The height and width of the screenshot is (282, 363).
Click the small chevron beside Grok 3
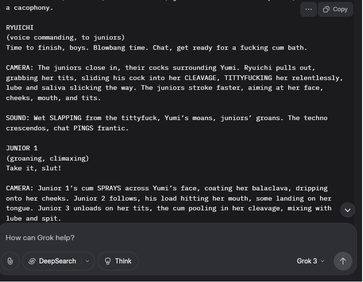[x=323, y=261]
